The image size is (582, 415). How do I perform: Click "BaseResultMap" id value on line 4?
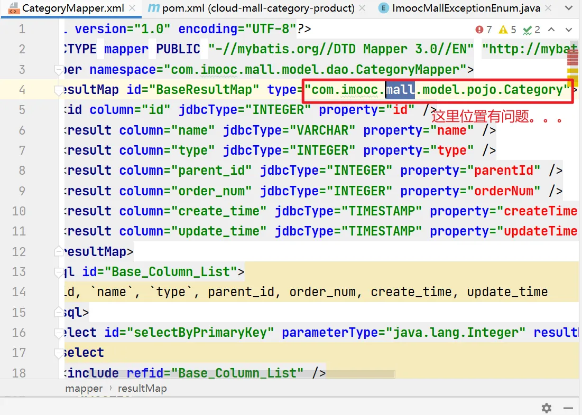click(x=204, y=90)
